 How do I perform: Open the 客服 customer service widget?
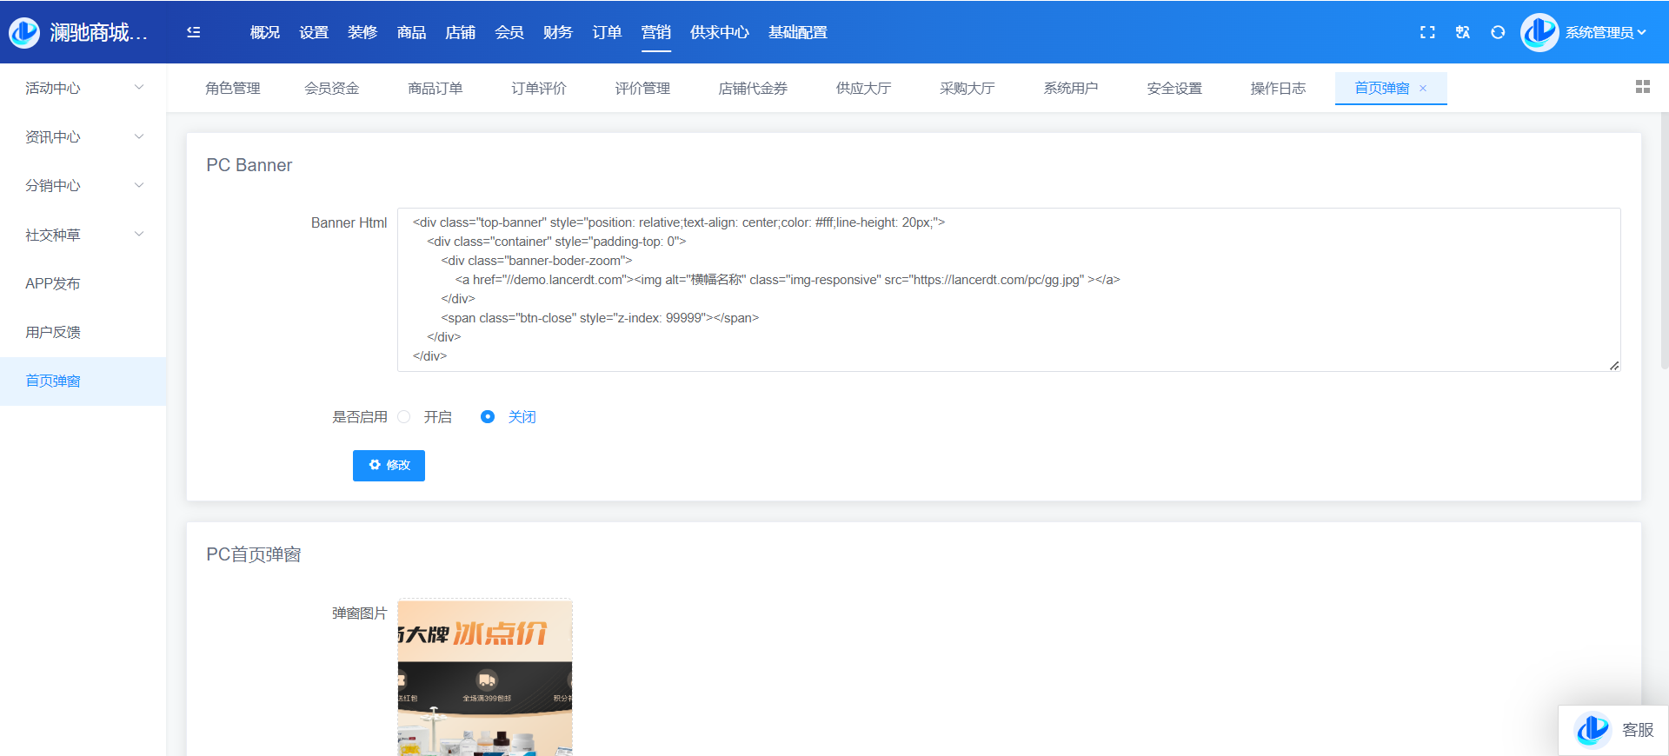coord(1613,730)
